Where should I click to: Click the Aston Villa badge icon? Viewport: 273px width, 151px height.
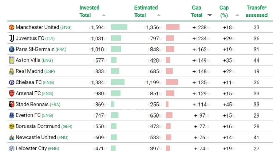point(12,60)
